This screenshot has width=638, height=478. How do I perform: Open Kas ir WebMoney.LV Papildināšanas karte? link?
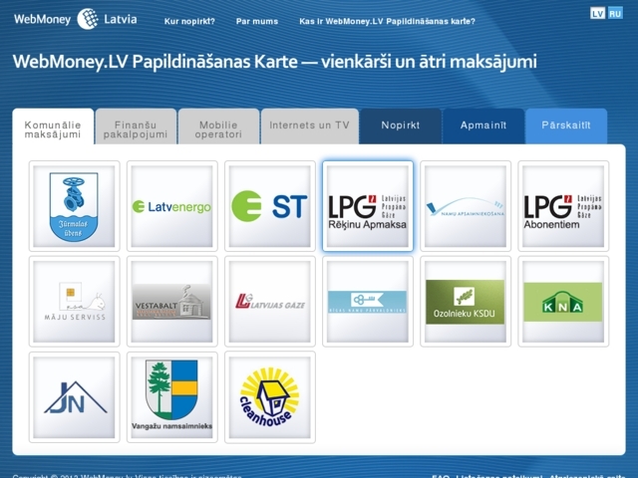coord(388,22)
